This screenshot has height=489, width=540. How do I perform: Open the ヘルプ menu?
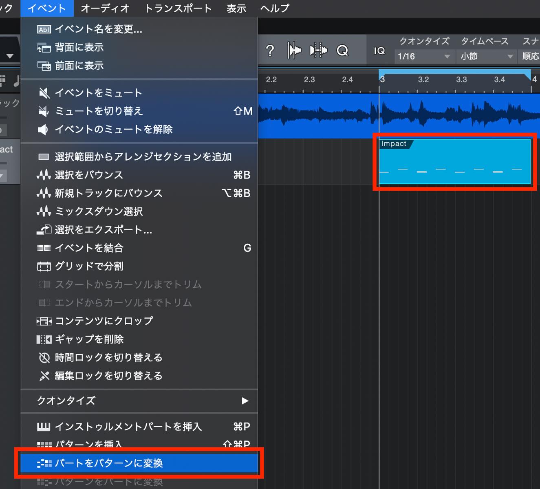point(275,8)
